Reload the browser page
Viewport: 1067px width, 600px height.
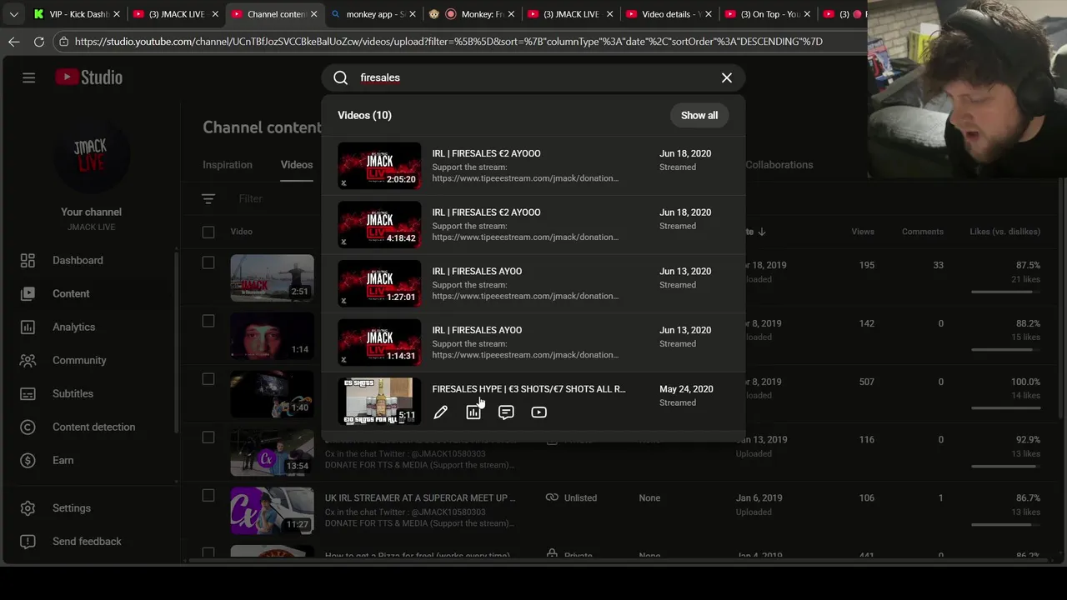point(39,41)
